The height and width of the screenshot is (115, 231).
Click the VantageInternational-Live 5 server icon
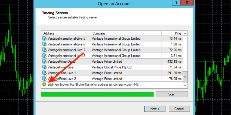(44, 39)
